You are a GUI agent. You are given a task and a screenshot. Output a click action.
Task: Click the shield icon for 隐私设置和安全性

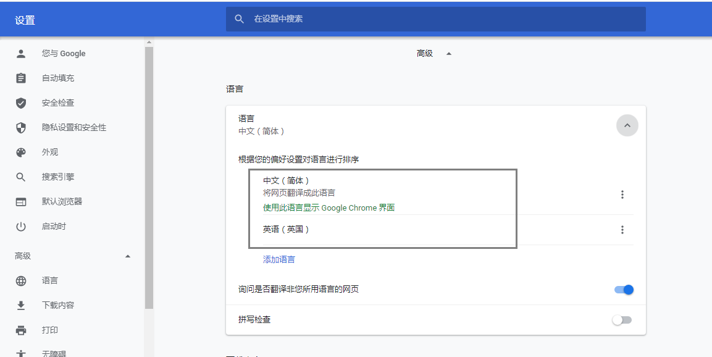21,128
